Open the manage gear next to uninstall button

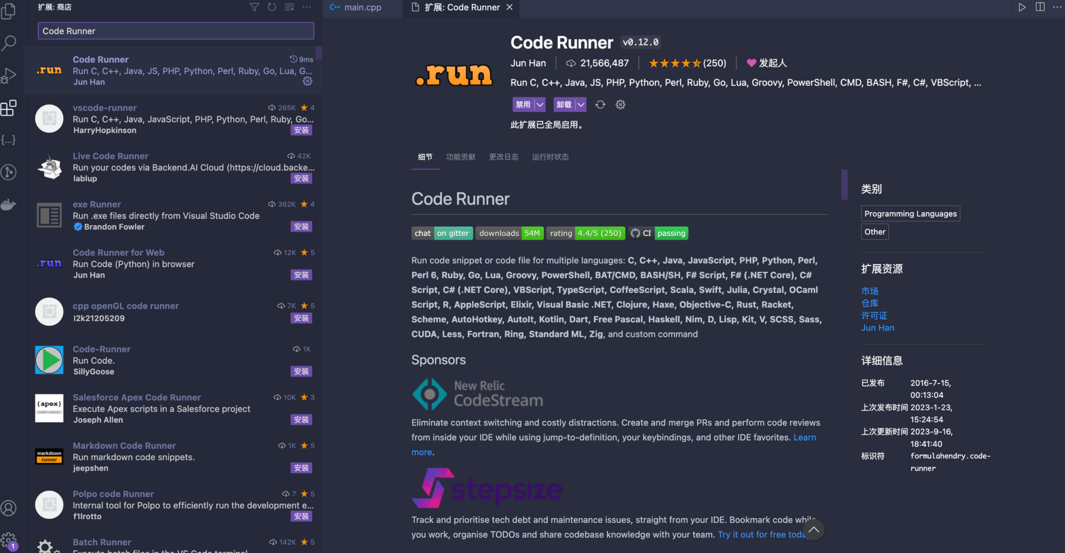(x=621, y=105)
